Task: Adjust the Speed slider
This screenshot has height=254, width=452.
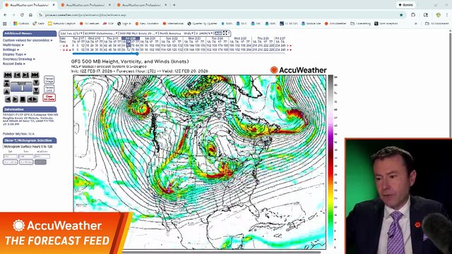Action: click(21, 87)
